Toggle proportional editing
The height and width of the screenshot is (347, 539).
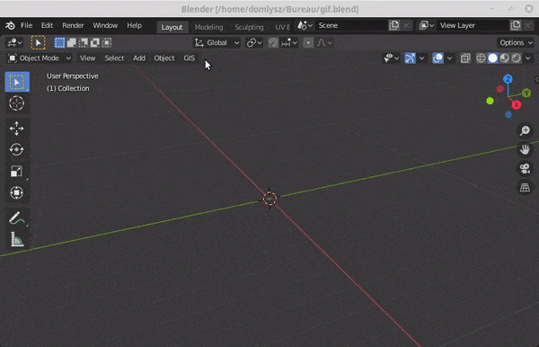click(308, 42)
